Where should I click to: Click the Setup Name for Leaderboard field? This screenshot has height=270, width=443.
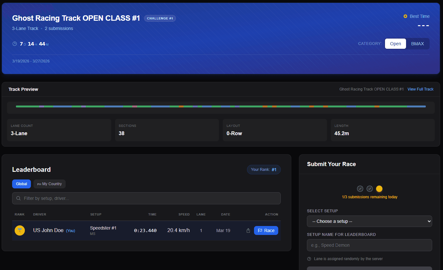click(x=369, y=245)
